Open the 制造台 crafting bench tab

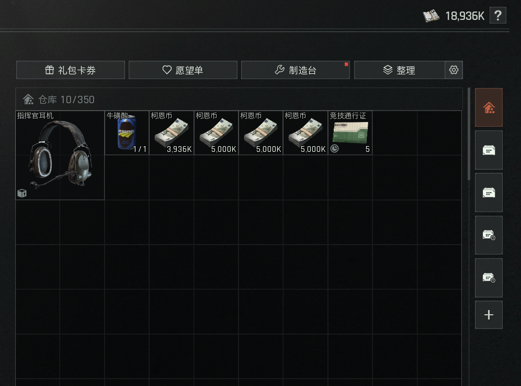click(296, 70)
